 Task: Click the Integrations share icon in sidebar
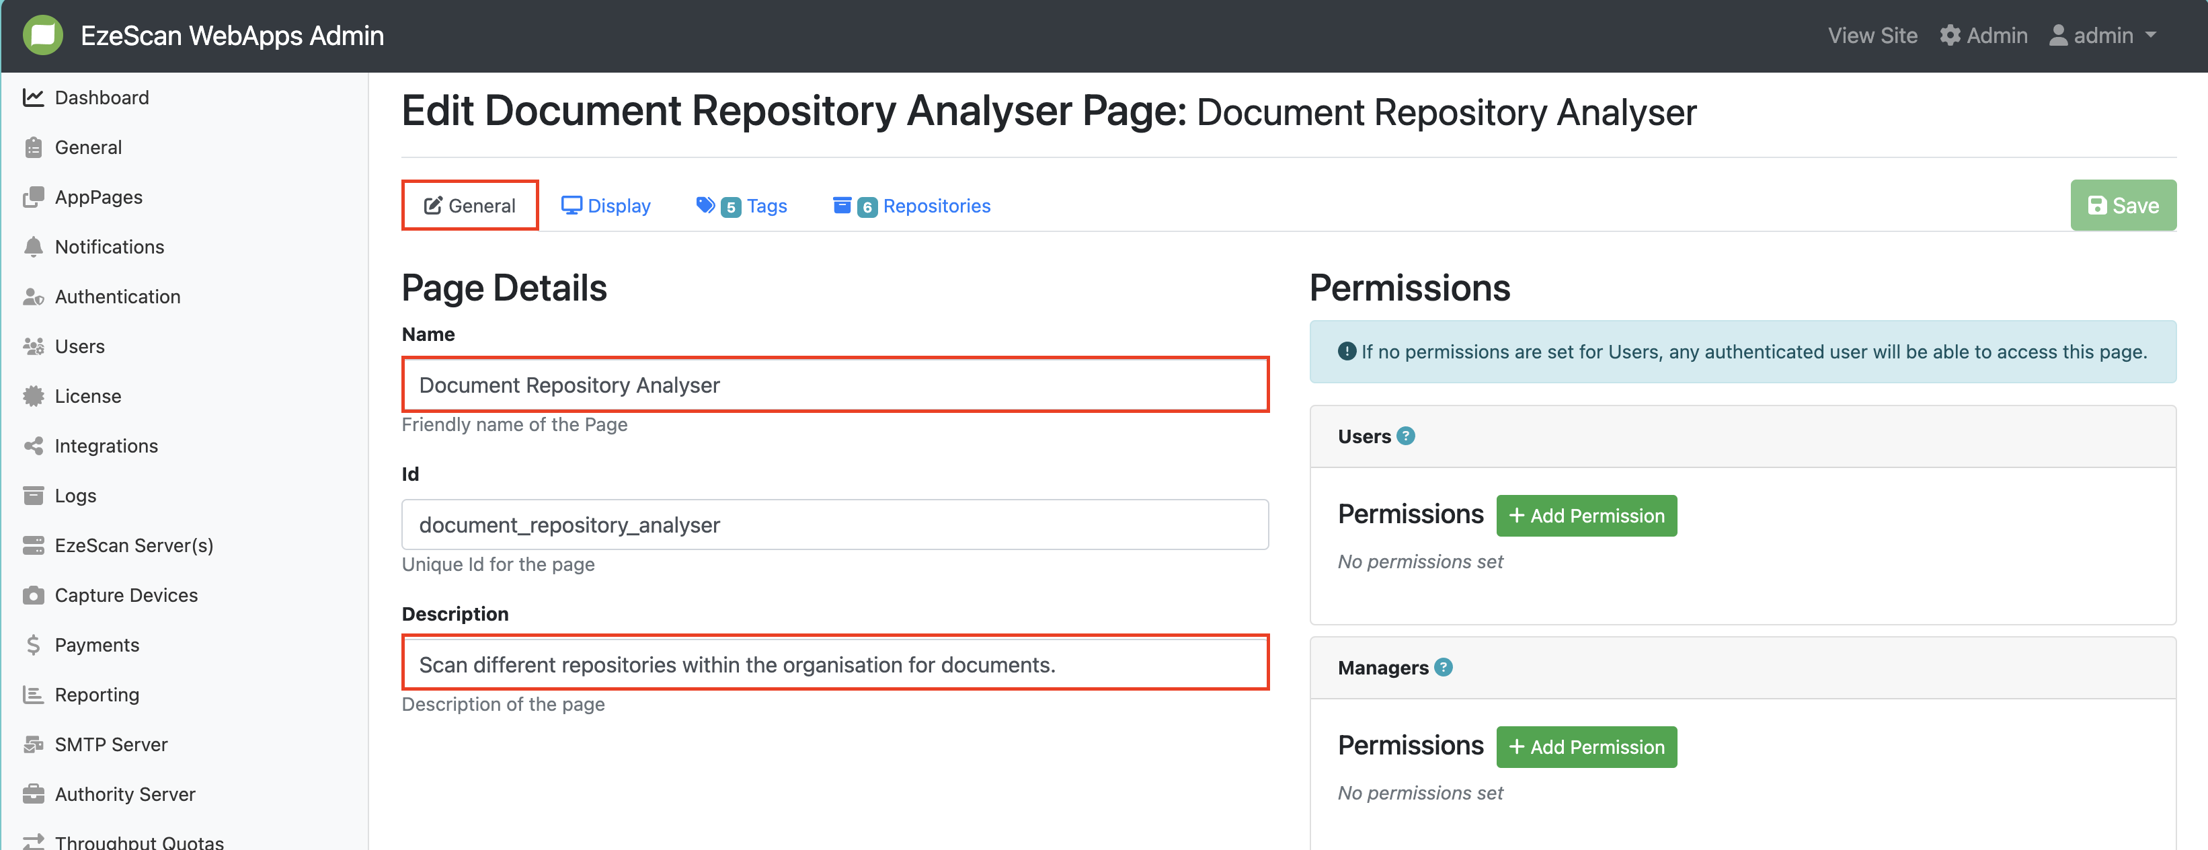[34, 446]
